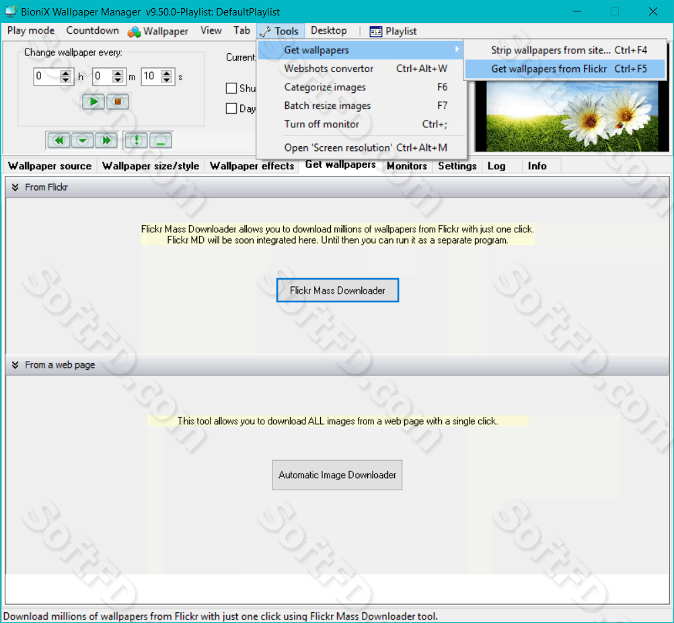Decrease the hours value with down arrow
Viewport: 674px width, 623px height.
pyautogui.click(x=66, y=80)
